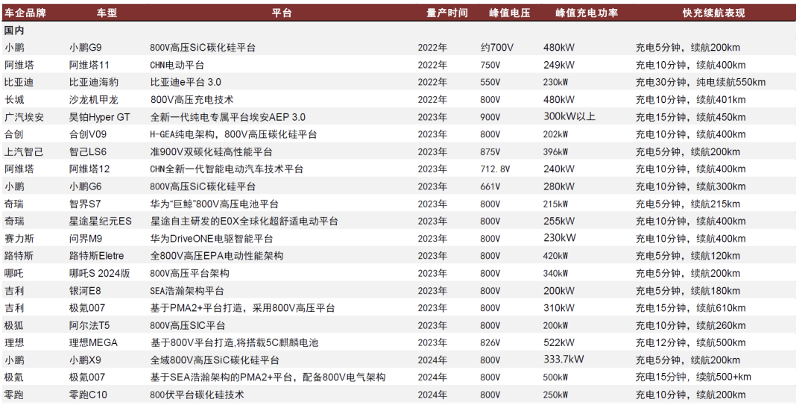Screen dimensions: 805x411
Task: Select the 小鹏G9 model cell
Action: coord(86,48)
